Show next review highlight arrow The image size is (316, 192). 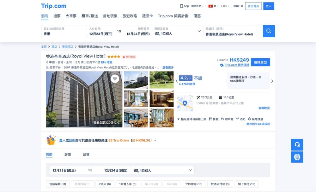point(272,81)
